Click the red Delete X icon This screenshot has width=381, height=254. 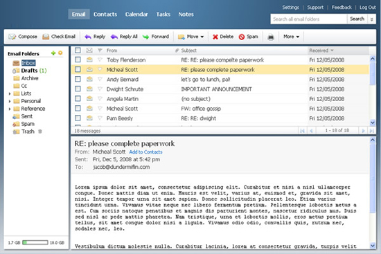215,37
